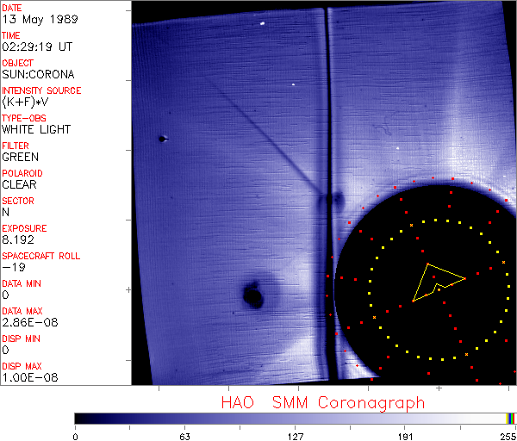Click the CLEAR polaroid value
The width and height of the screenshot is (517, 441).
click(x=20, y=184)
